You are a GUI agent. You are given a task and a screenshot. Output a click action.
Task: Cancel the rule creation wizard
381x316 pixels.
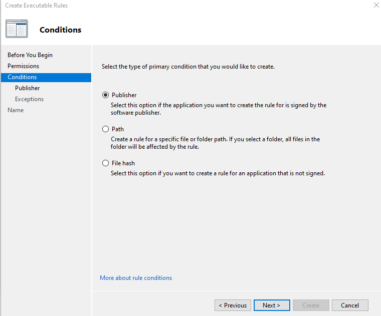350,305
